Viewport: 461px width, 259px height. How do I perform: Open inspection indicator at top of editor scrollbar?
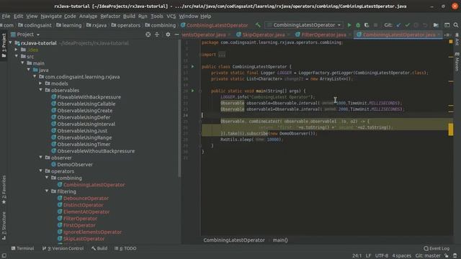pyautogui.click(x=450, y=42)
